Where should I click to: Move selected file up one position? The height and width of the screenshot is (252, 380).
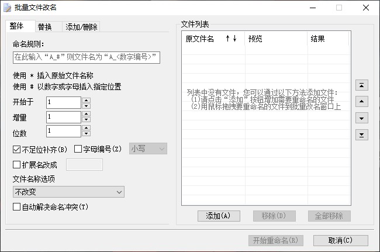tap(361, 101)
